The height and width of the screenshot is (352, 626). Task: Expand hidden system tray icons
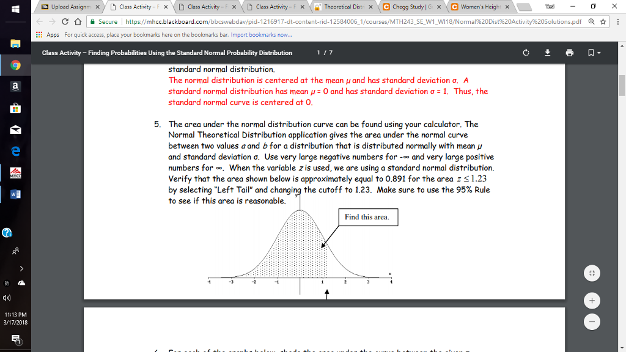(x=21, y=269)
